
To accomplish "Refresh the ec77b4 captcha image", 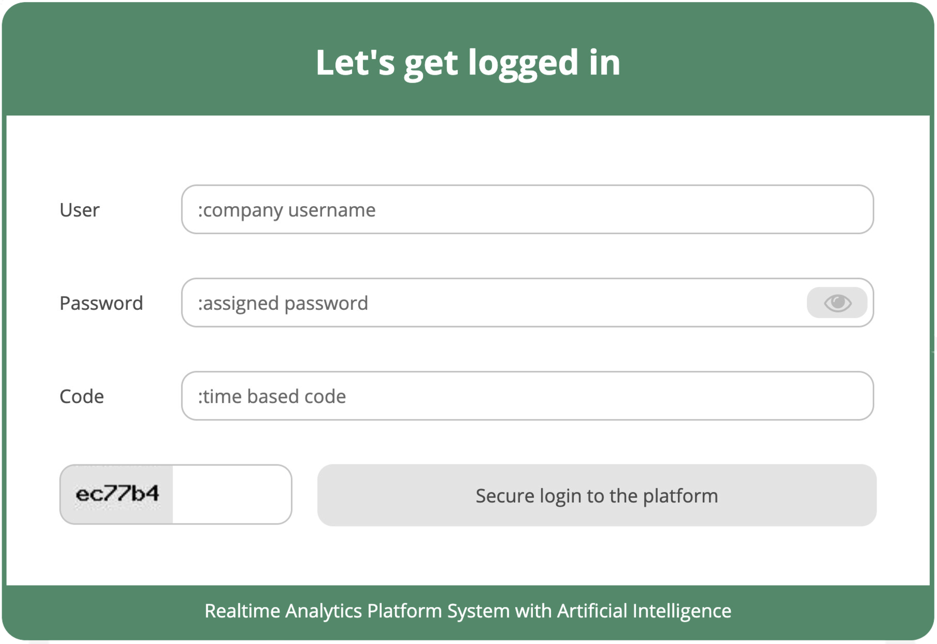I will 117,494.
